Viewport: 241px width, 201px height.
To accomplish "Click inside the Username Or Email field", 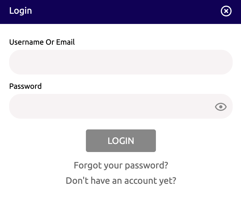I will [121, 62].
